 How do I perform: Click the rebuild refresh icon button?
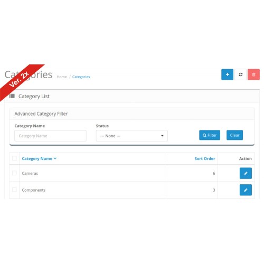[241, 74]
